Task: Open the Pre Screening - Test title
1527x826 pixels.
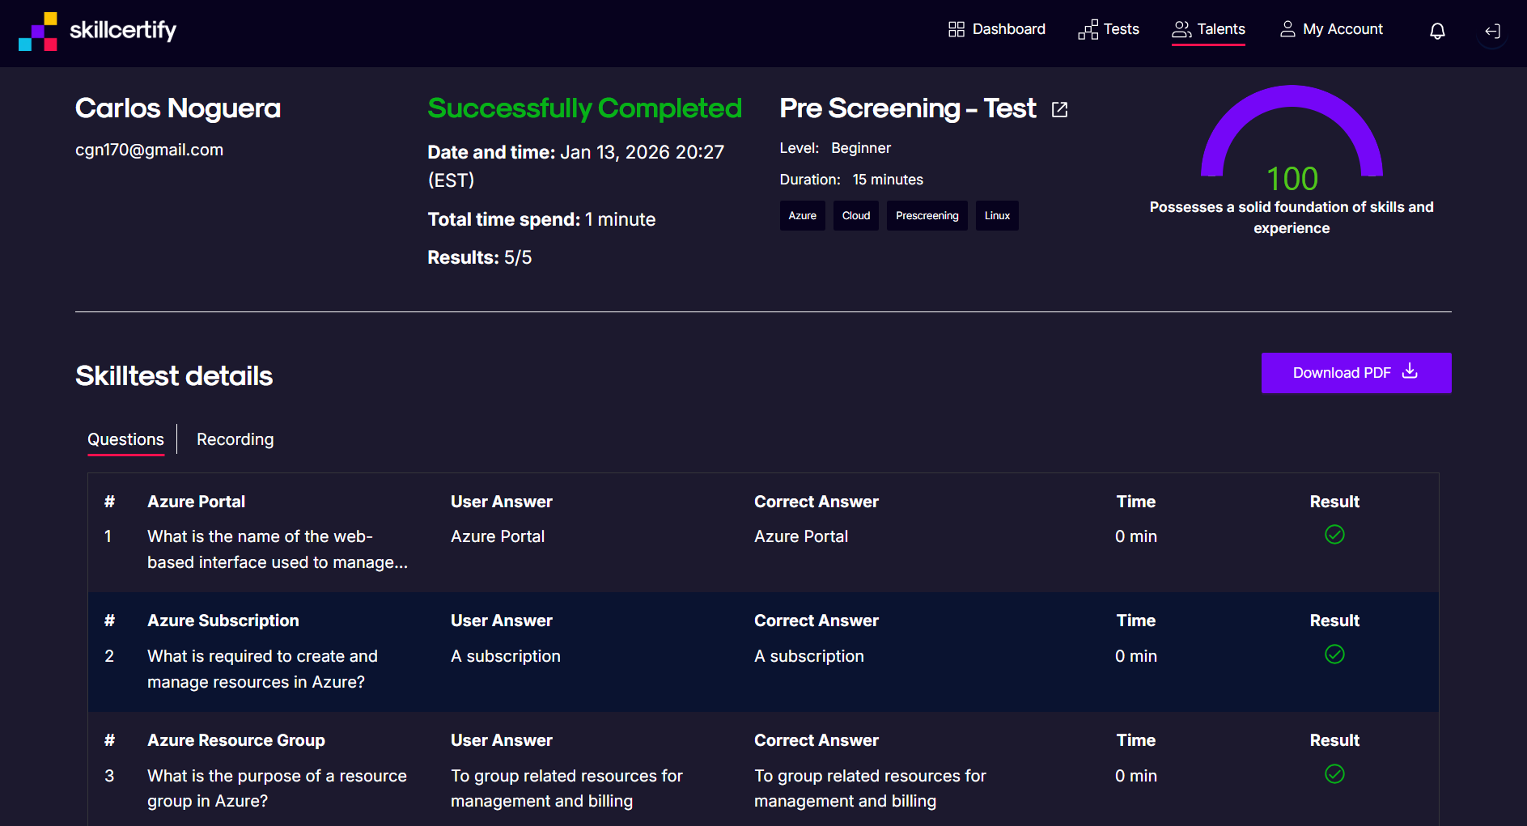Action: click(x=907, y=108)
